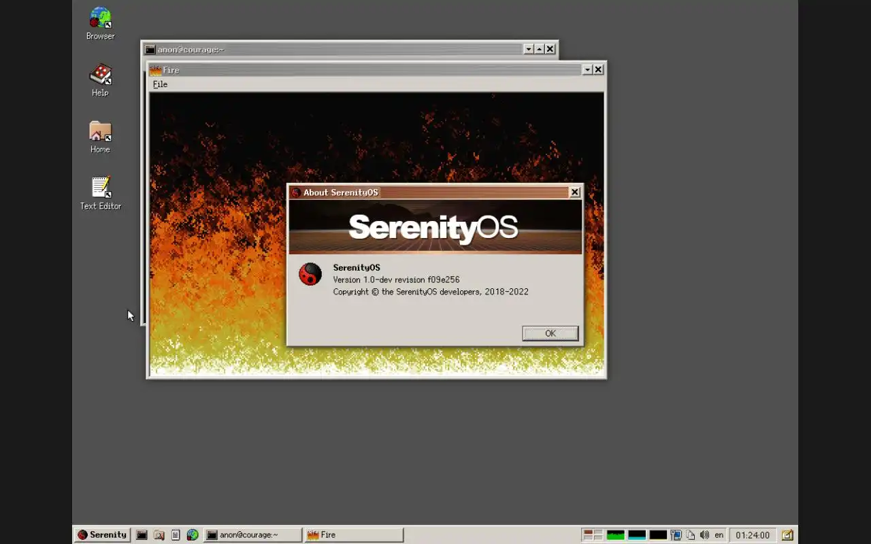Launch Text Editor from desktop
This screenshot has height=544, width=871.
pos(101,193)
